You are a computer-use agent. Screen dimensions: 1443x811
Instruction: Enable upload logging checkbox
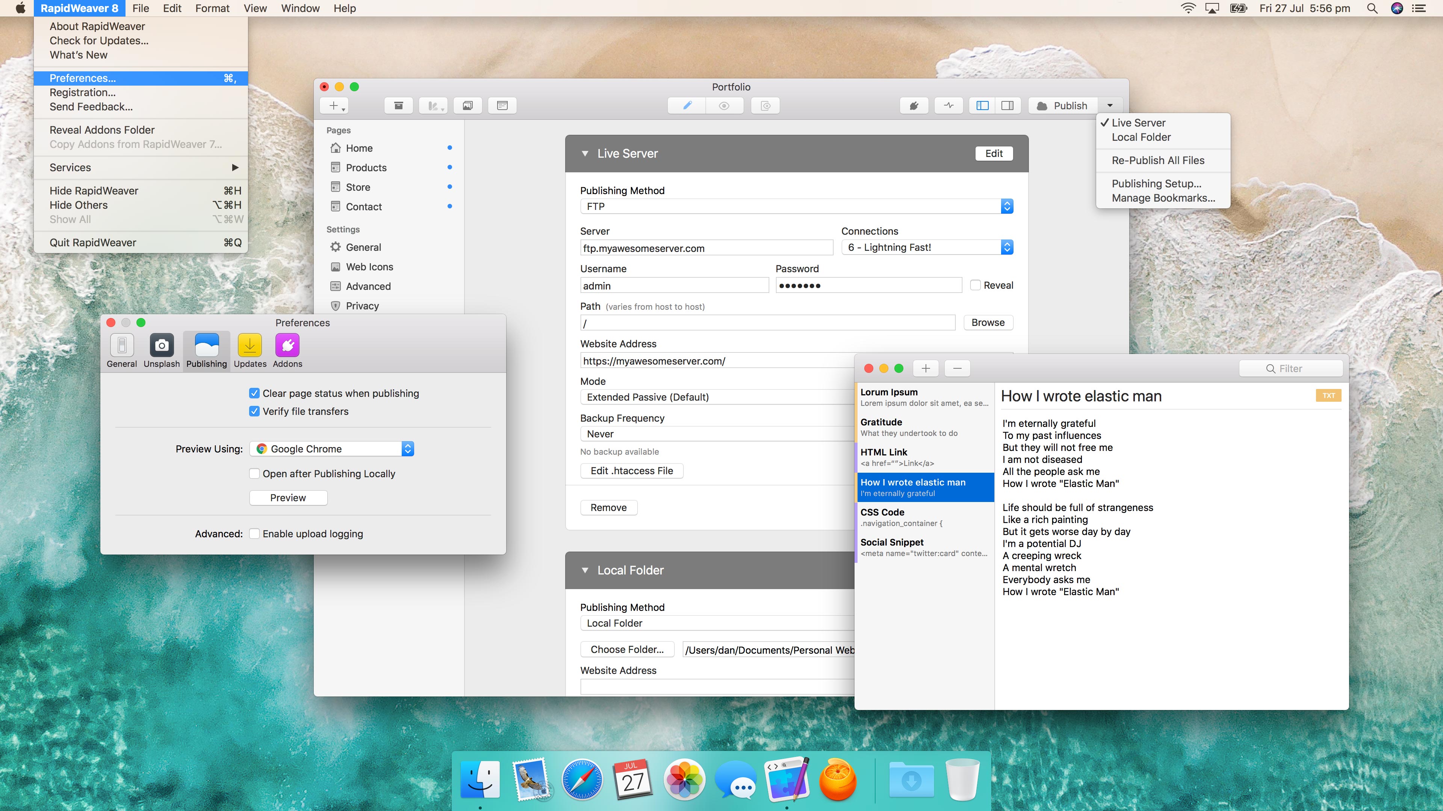254,534
